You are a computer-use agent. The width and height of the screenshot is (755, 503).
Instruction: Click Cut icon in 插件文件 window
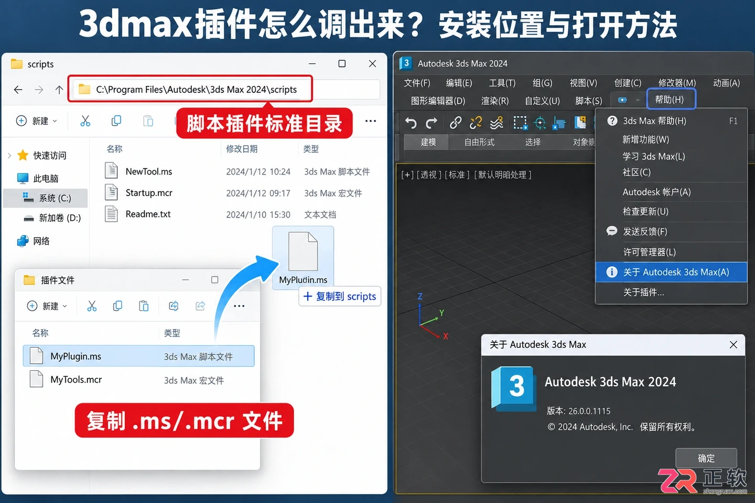coord(92,306)
